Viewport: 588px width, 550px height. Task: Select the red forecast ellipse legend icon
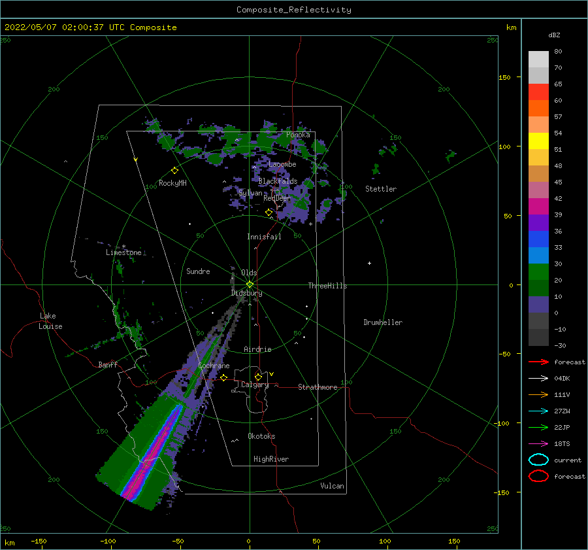click(538, 476)
